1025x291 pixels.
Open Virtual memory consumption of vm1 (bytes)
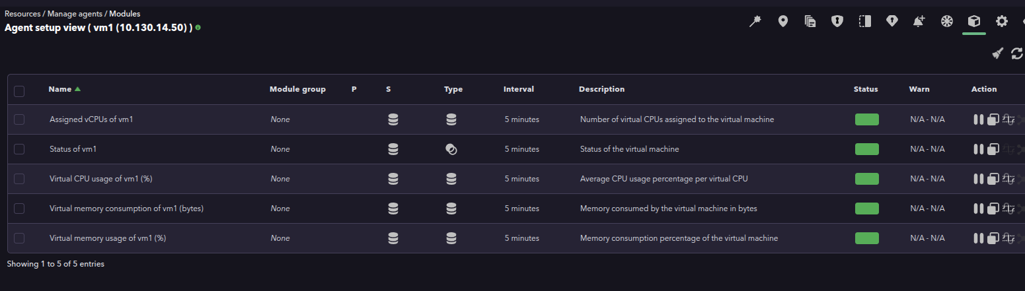tap(126, 209)
